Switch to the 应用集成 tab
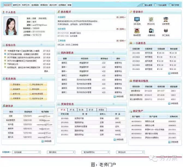Image resolution: width=183 pixels, height=167 pixels. [62, 5]
